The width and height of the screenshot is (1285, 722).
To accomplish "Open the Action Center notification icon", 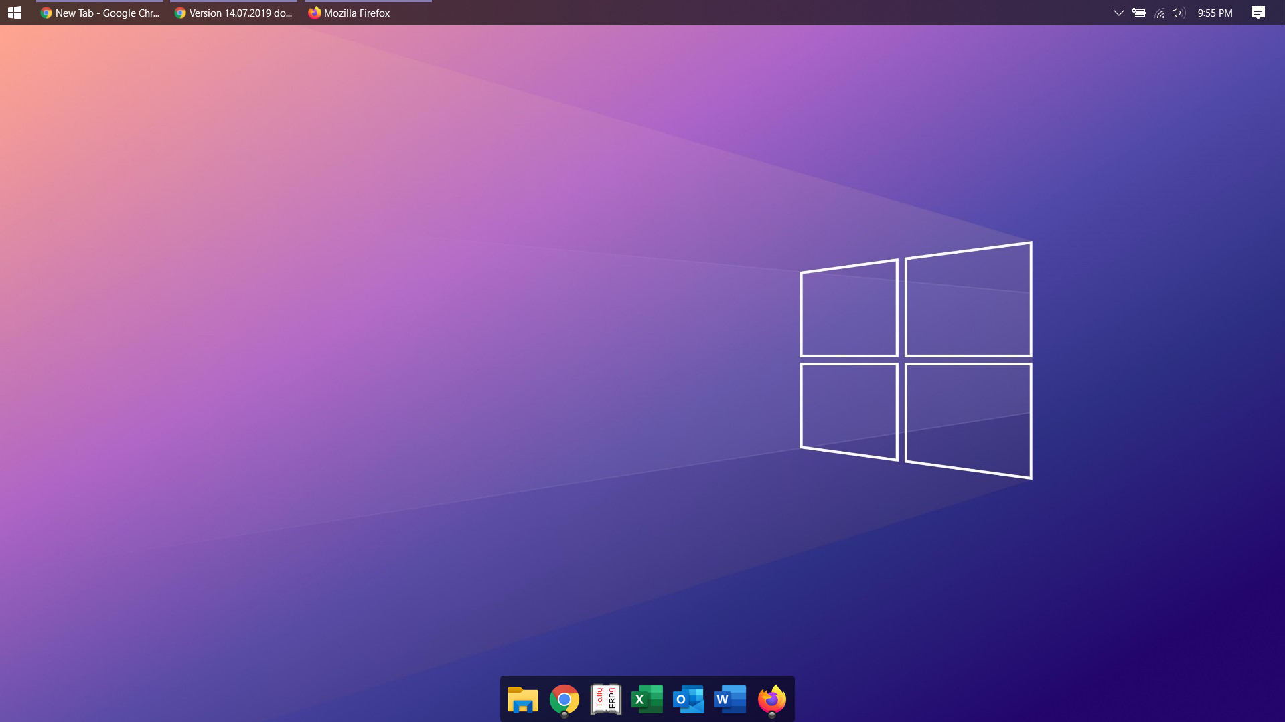I will coord(1258,13).
